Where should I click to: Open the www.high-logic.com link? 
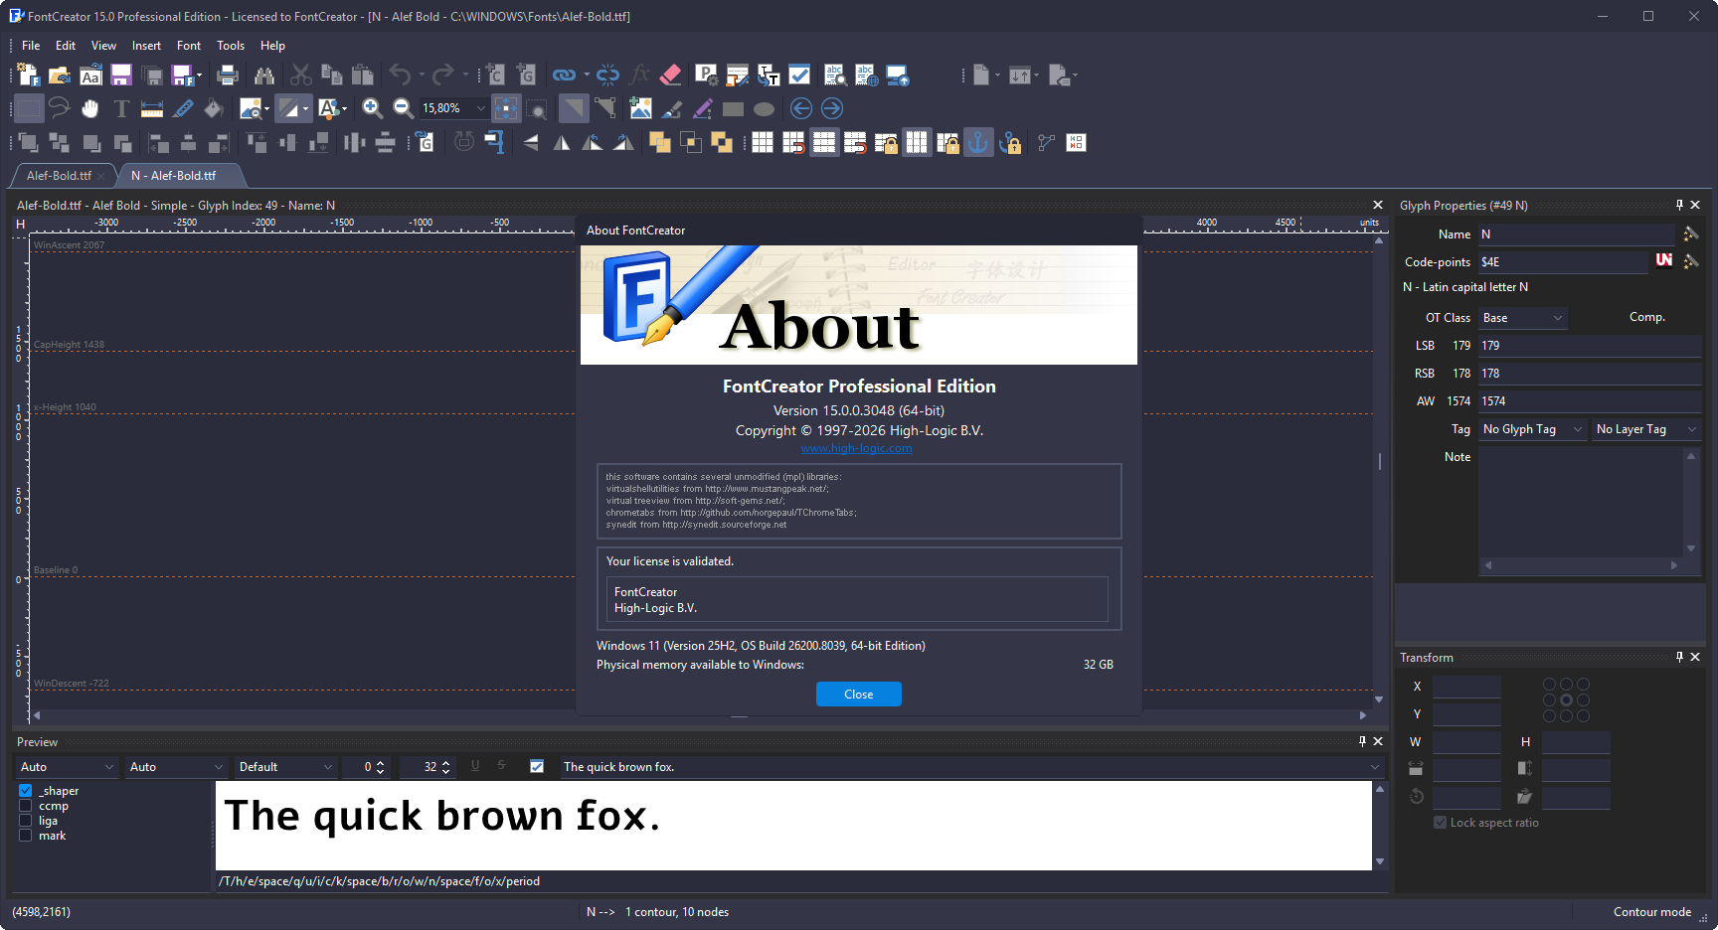[857, 448]
